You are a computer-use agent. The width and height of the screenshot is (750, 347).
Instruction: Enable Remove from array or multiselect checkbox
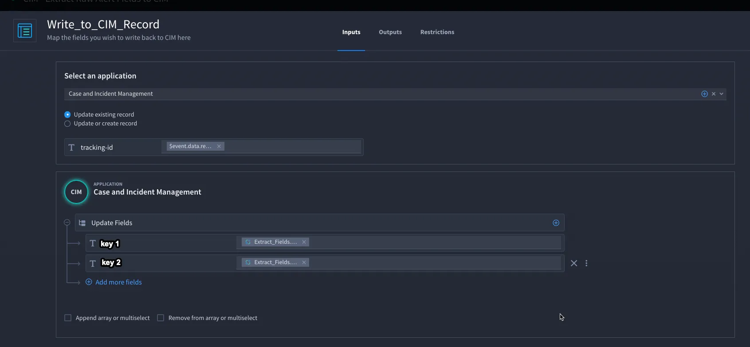pos(161,318)
